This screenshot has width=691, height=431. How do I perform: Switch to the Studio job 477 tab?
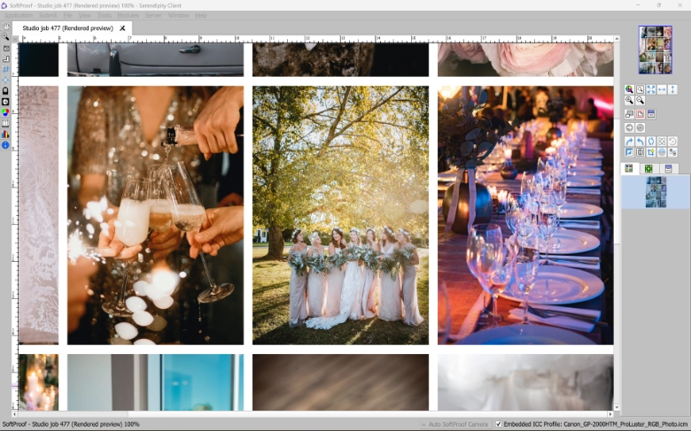coord(67,28)
